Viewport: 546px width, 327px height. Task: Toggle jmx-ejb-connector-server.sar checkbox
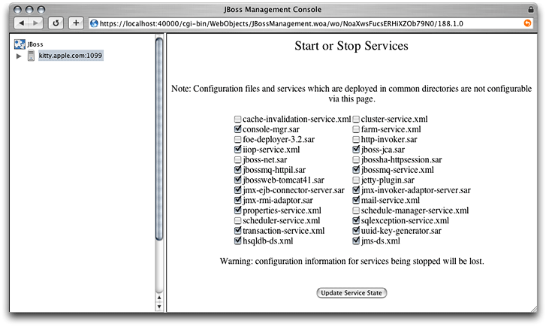(237, 190)
